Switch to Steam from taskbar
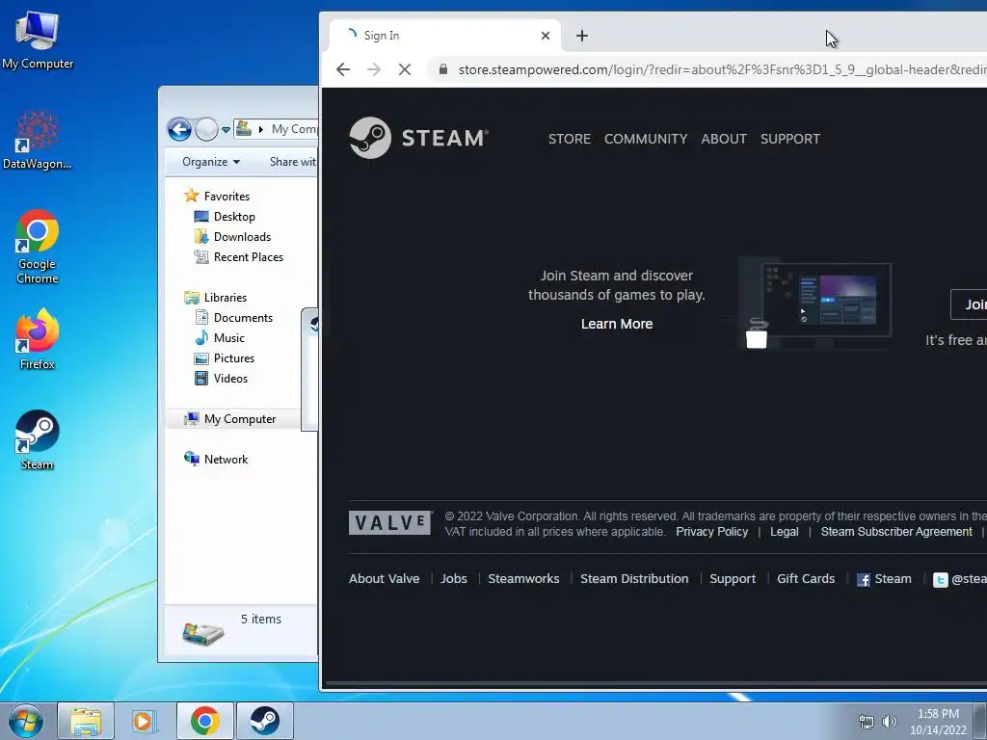987x740 pixels. point(265,721)
